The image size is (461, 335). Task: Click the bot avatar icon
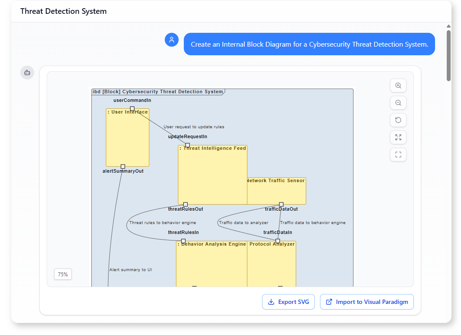27,73
